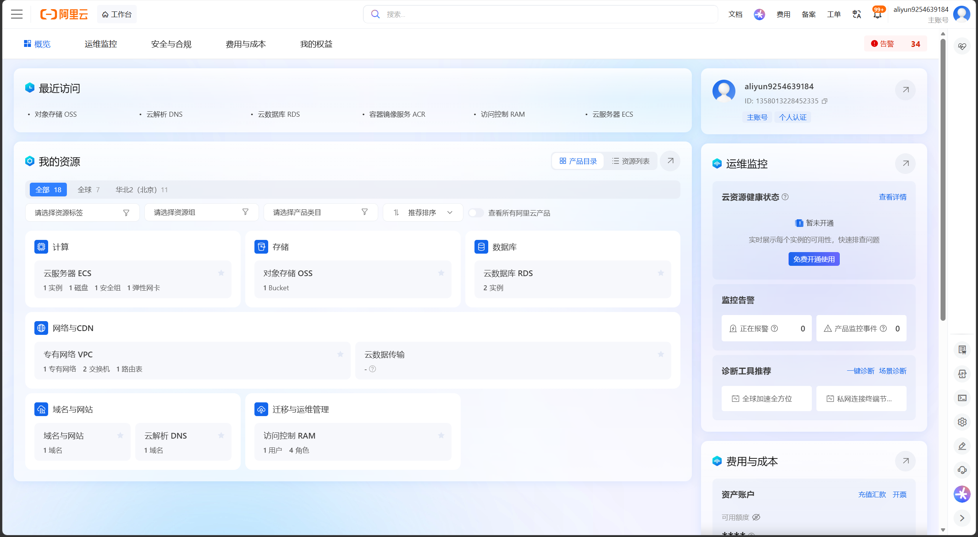This screenshot has width=978, height=537.
Task: Favorite 访问控制 RAM with its star
Action: 441,436
